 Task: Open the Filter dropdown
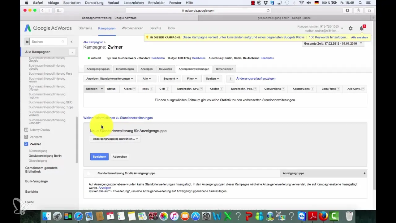tap(192, 79)
